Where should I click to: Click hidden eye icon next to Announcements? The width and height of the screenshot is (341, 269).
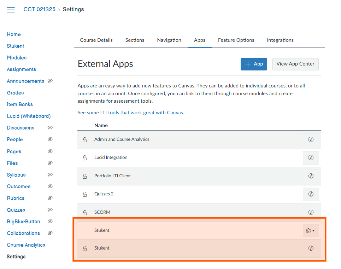pos(50,81)
